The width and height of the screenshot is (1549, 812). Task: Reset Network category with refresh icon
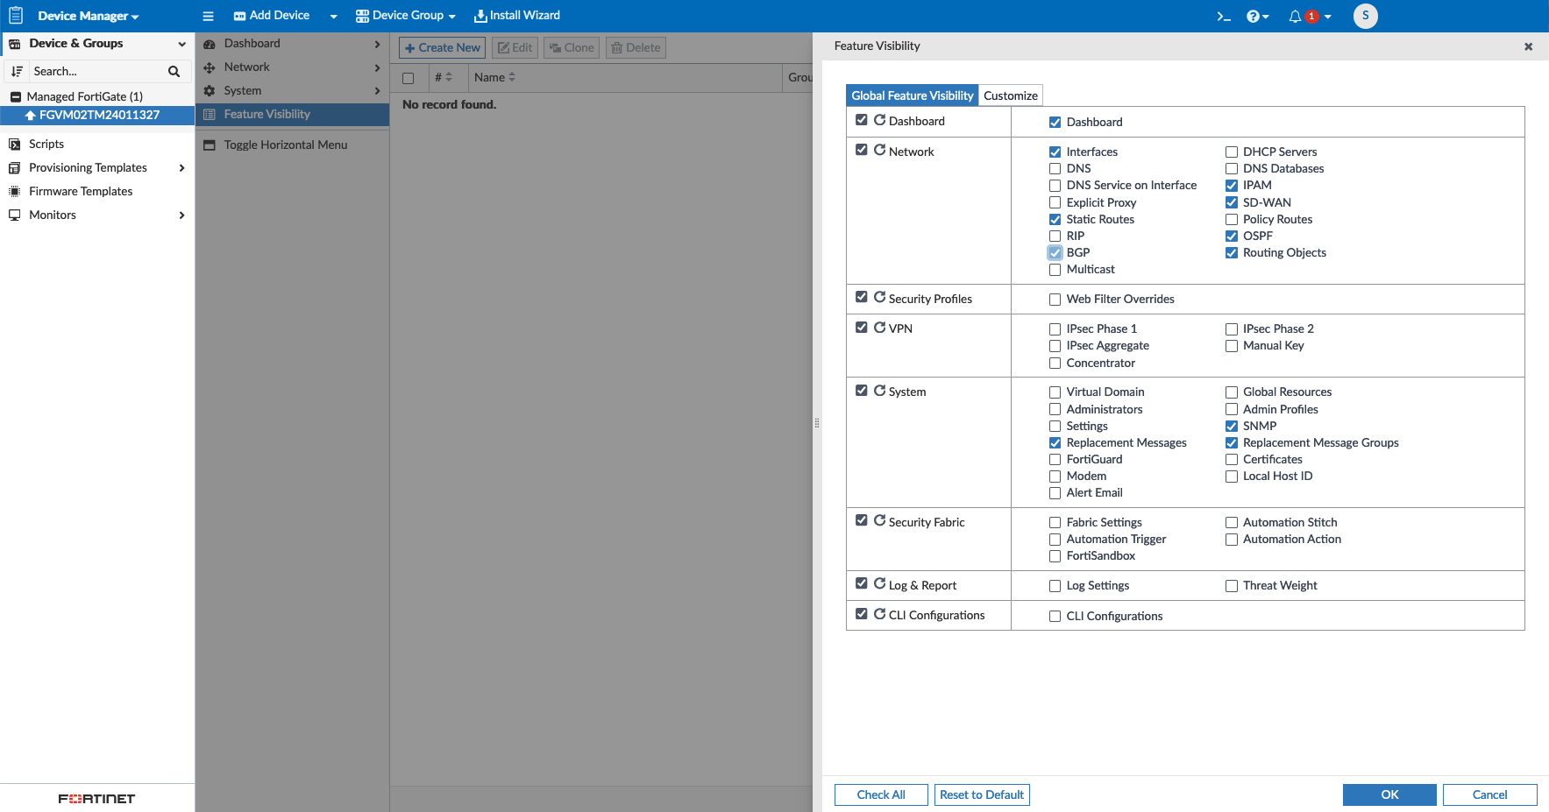pyautogui.click(x=879, y=150)
